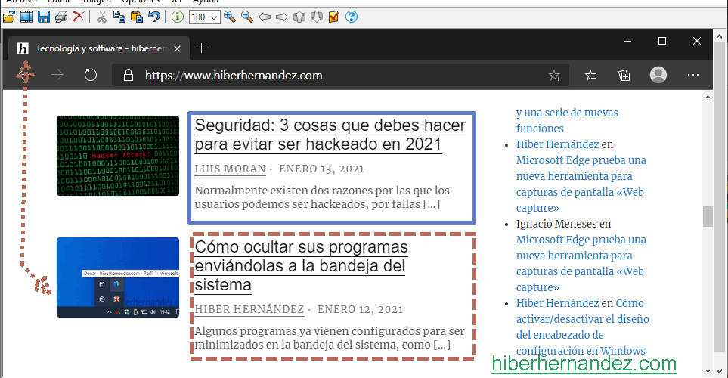Screen dimensions: 728x378
Task: Save the image with the floppy disk icon
Action: (x=44, y=17)
